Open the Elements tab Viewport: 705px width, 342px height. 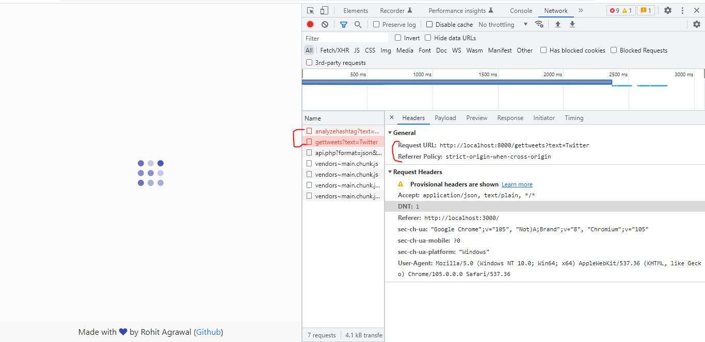pos(356,10)
